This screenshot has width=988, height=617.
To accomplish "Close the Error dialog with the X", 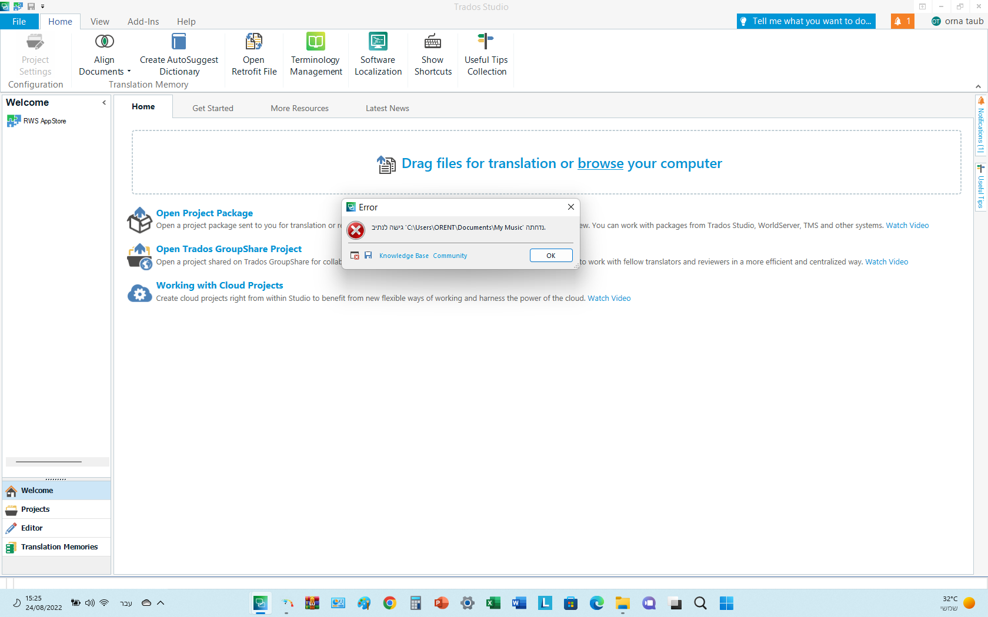I will tap(570, 207).
